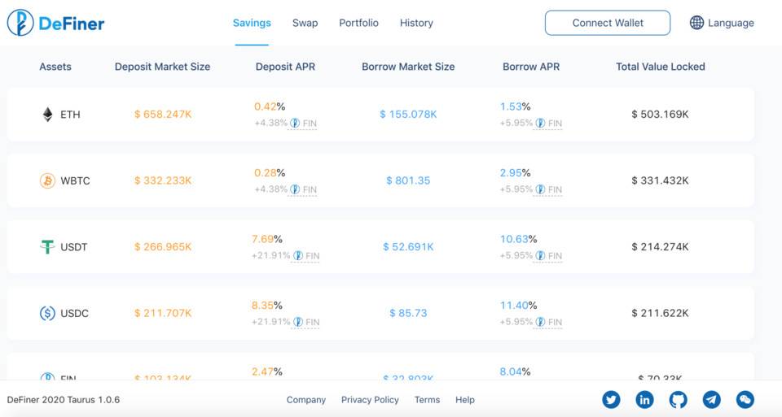Screen dimensions: 782x417
Task: Click USDC locked value $ 211.622K
Action: tap(660, 313)
